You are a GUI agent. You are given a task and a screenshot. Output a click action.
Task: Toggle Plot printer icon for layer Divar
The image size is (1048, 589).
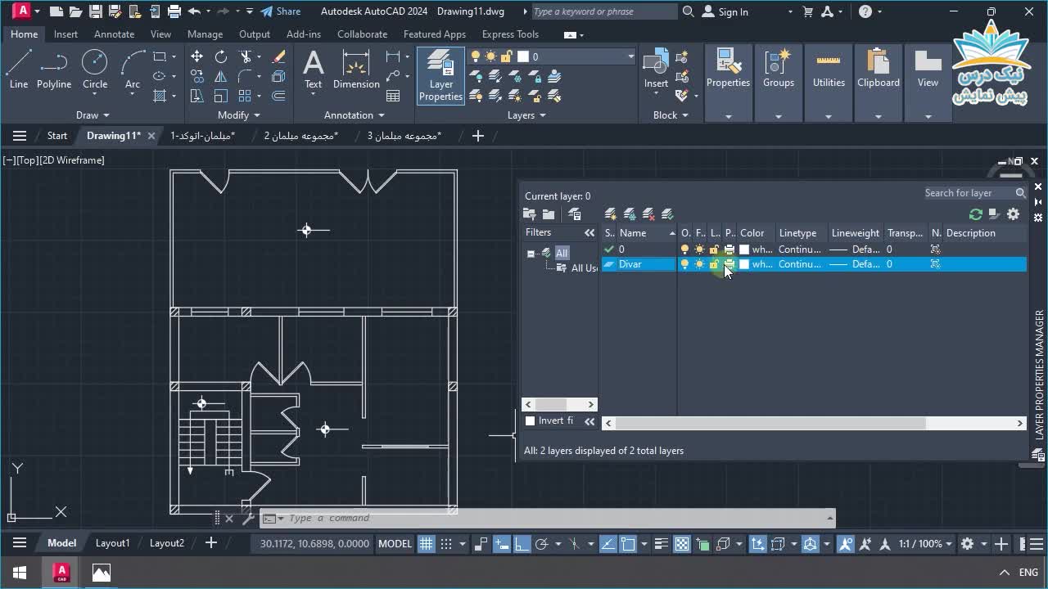[x=729, y=264]
